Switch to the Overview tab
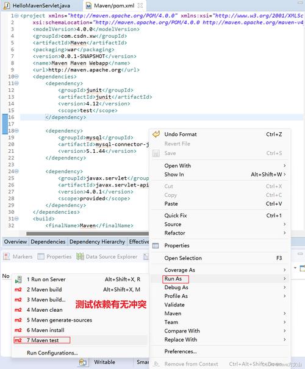This screenshot has width=305, height=369. click(x=16, y=242)
